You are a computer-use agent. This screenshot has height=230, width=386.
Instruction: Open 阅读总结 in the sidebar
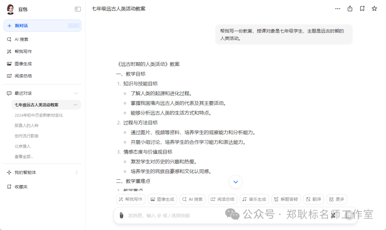(x=23, y=76)
